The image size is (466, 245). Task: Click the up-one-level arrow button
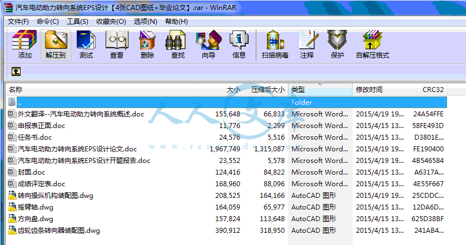[x=16, y=72]
